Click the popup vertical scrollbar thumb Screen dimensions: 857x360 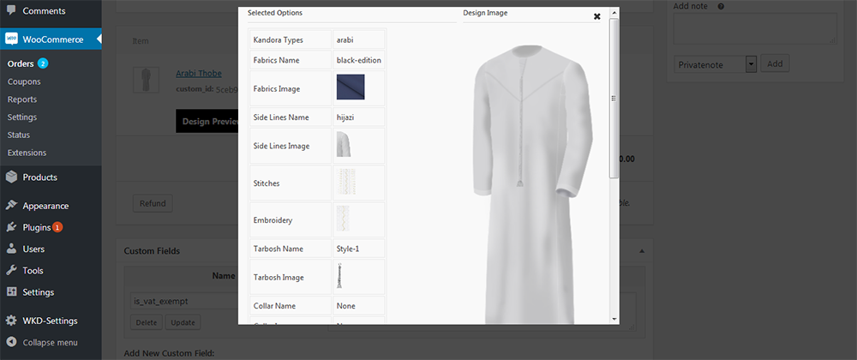[x=614, y=98]
